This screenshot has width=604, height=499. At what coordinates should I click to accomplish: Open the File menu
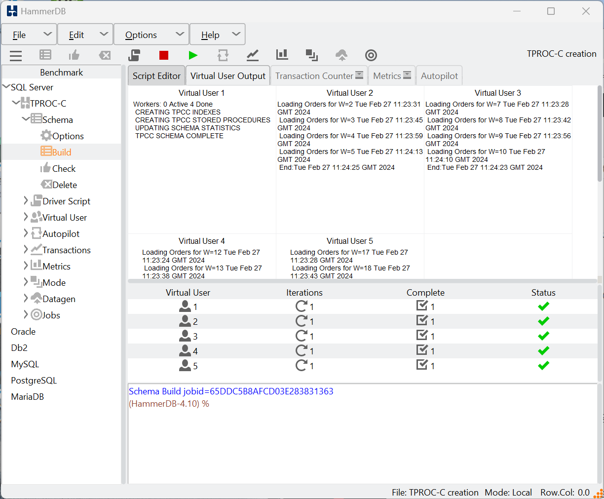tap(29, 35)
